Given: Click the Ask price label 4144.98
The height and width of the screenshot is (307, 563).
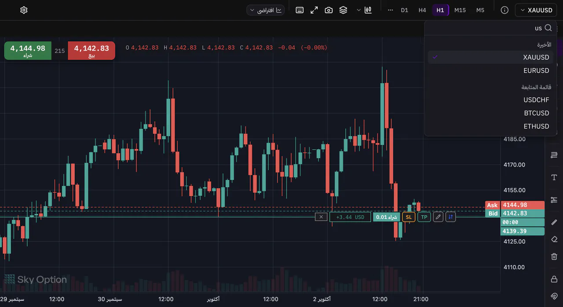Looking at the screenshot, I should coord(515,205).
